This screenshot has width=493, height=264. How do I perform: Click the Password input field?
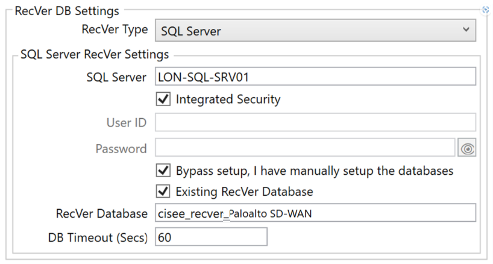click(305, 148)
